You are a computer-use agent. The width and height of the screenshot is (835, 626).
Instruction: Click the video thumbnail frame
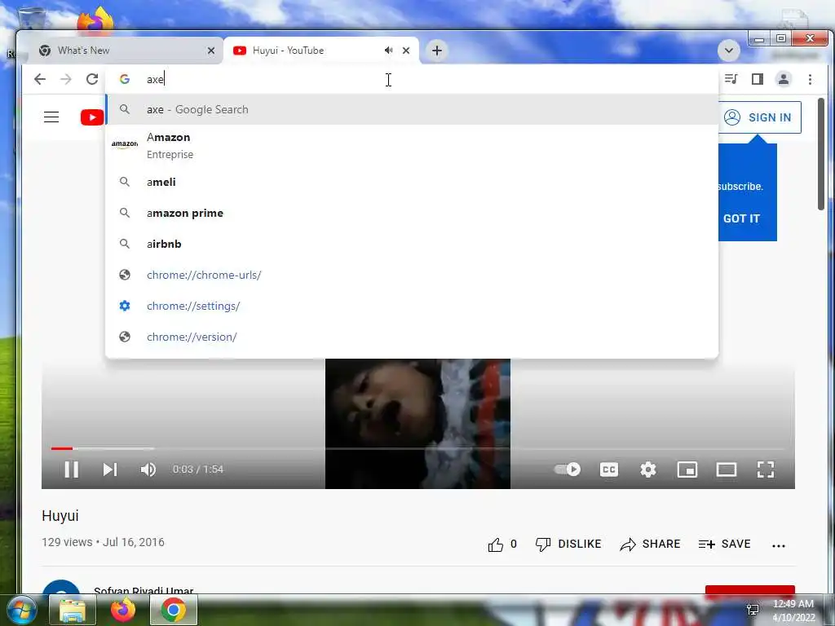(x=418, y=424)
